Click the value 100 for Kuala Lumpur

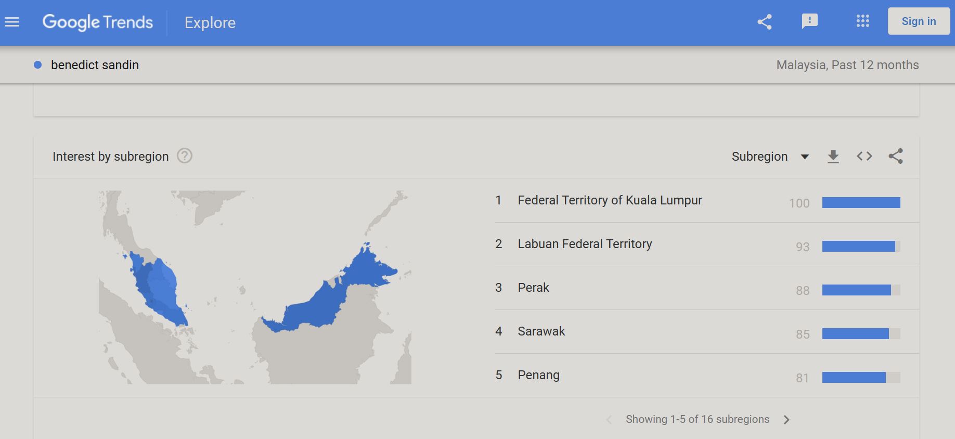click(x=799, y=203)
